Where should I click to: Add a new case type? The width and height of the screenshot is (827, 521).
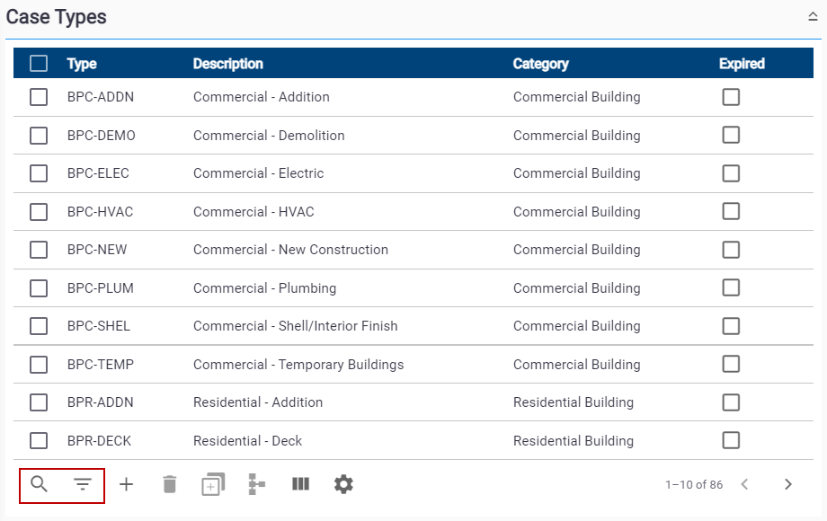click(x=127, y=485)
